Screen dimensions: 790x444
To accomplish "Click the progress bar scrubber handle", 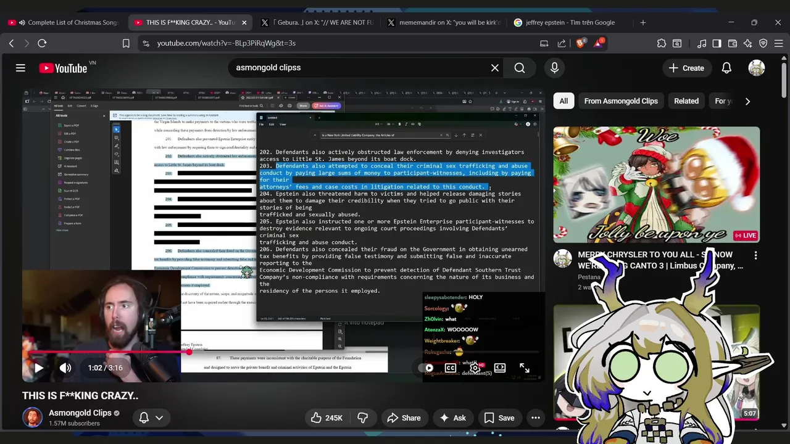I will click(x=189, y=352).
